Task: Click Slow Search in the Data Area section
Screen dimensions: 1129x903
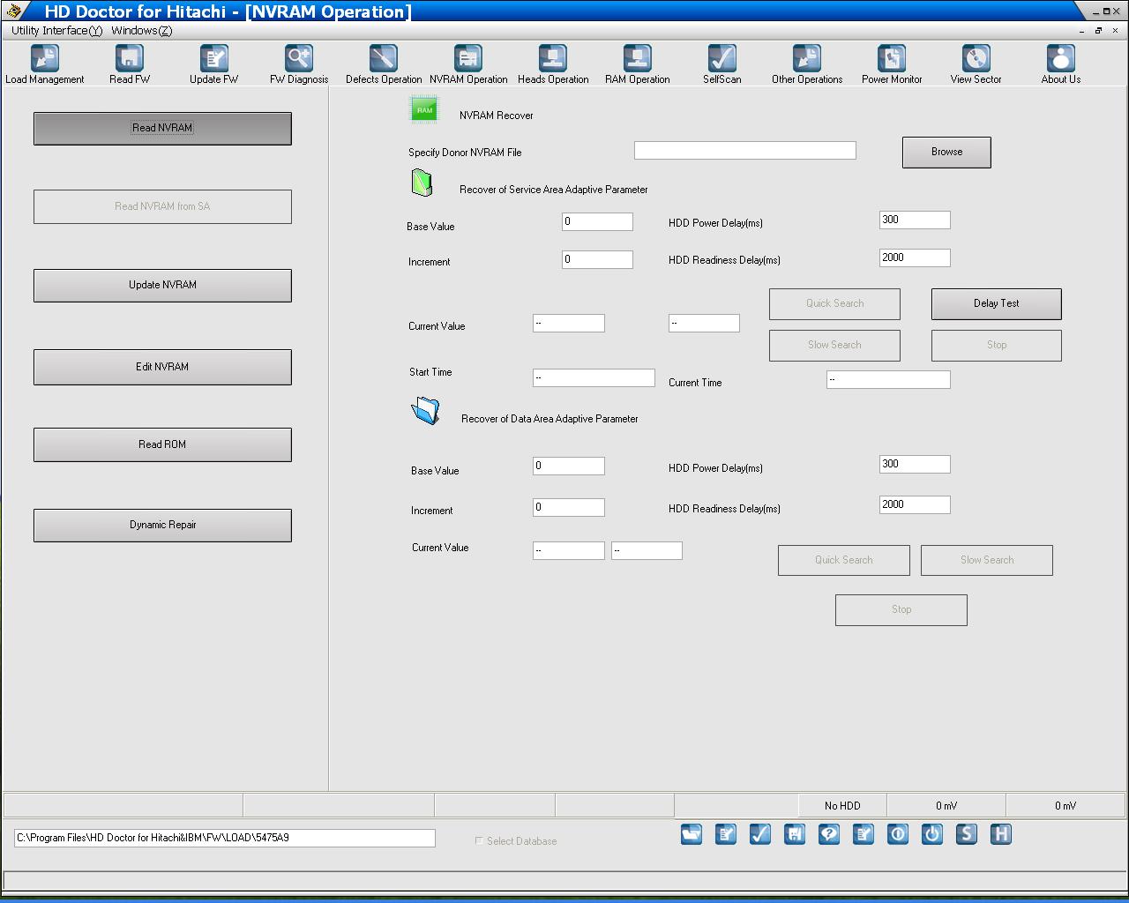Action: click(987, 560)
